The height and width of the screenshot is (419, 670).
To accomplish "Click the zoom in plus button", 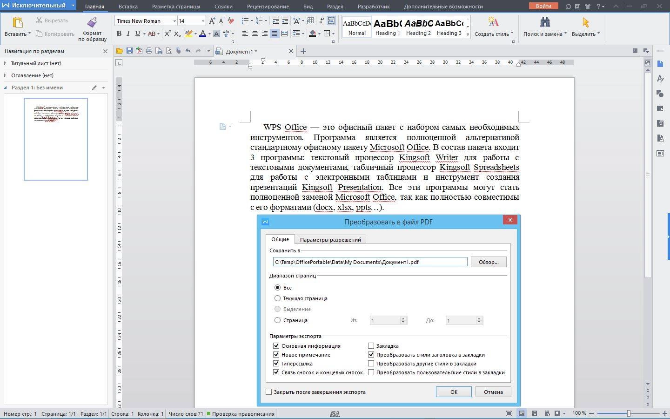I will [664, 413].
